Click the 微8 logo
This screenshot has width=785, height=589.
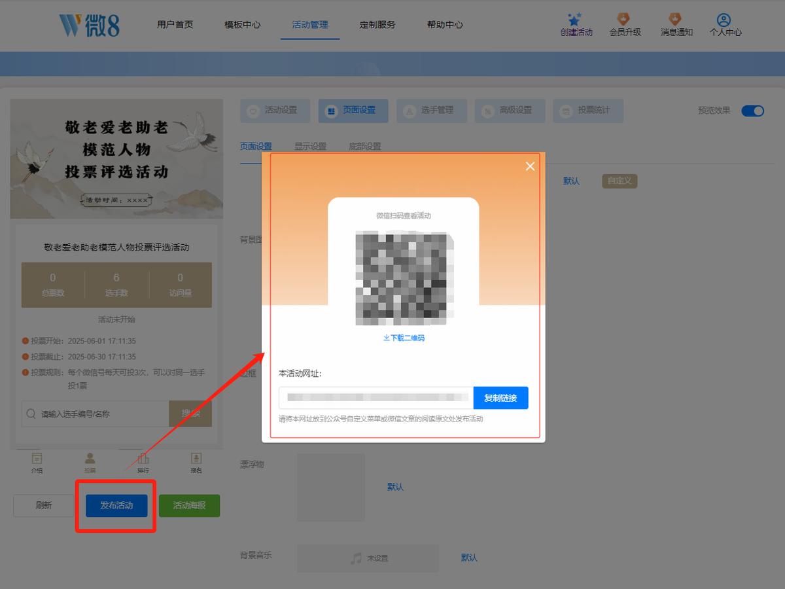89,25
